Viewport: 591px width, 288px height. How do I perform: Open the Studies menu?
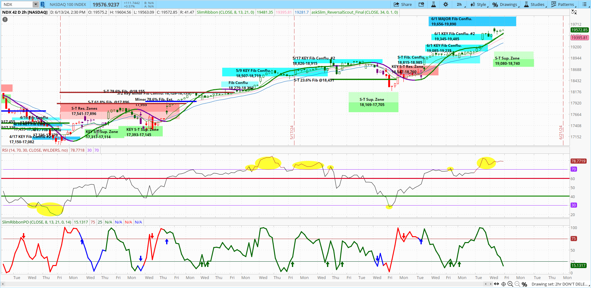(x=536, y=4)
